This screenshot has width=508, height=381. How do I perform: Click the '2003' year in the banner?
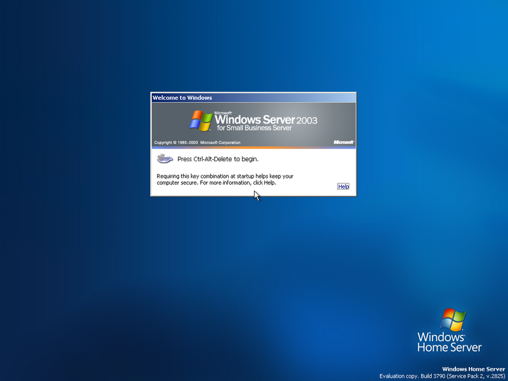[x=307, y=121]
